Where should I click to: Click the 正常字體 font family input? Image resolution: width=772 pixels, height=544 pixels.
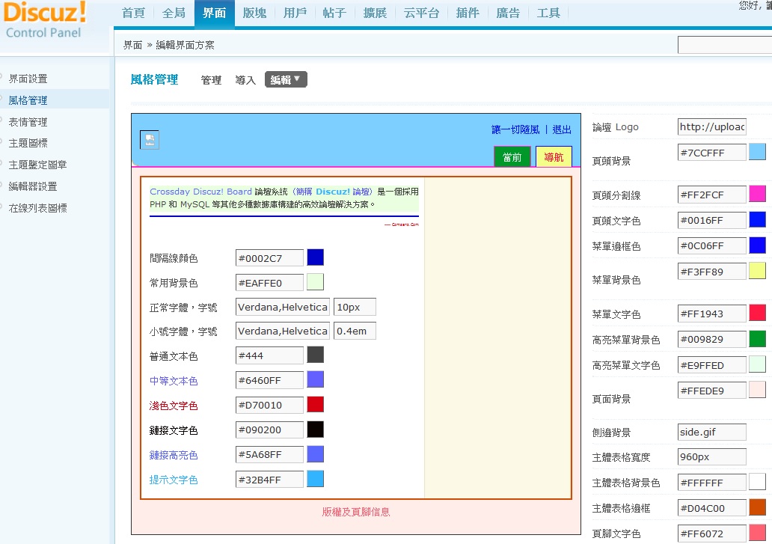[x=283, y=307]
